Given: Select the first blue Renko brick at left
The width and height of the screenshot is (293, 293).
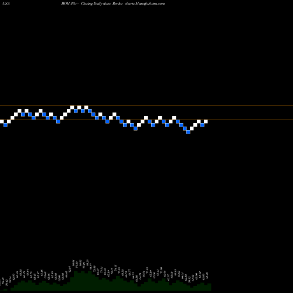Looking at the screenshot, I should [x=5, y=125].
